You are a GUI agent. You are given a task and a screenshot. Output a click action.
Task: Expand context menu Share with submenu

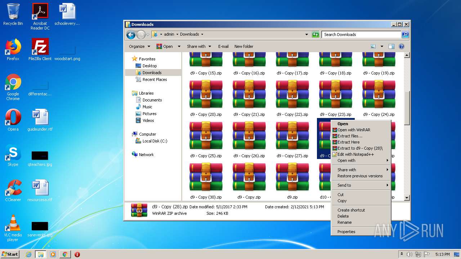coord(361,170)
